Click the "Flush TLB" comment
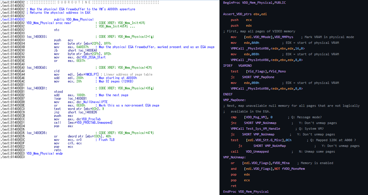The height and width of the screenshot is (195, 368). tap(107, 140)
